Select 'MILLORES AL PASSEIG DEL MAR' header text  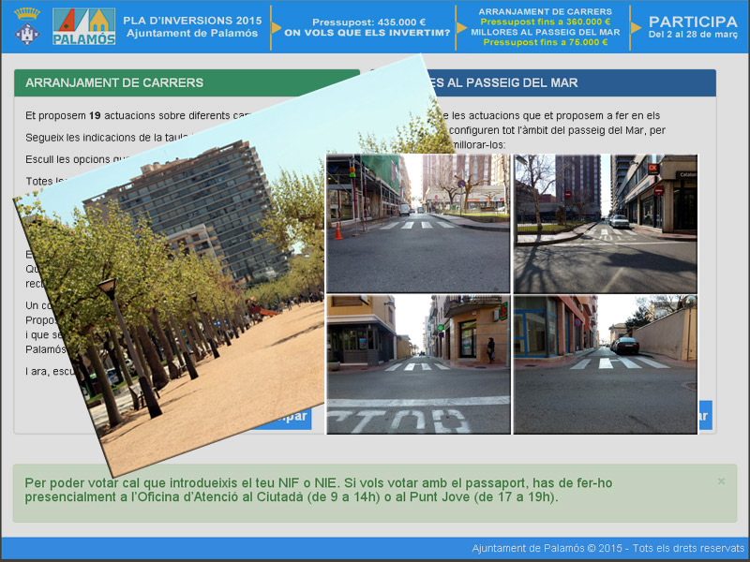546,32
